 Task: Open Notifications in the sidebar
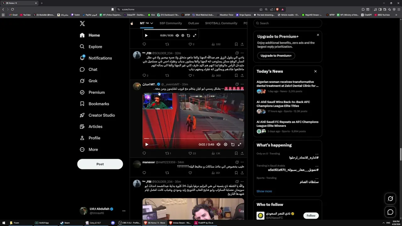tap(96, 58)
